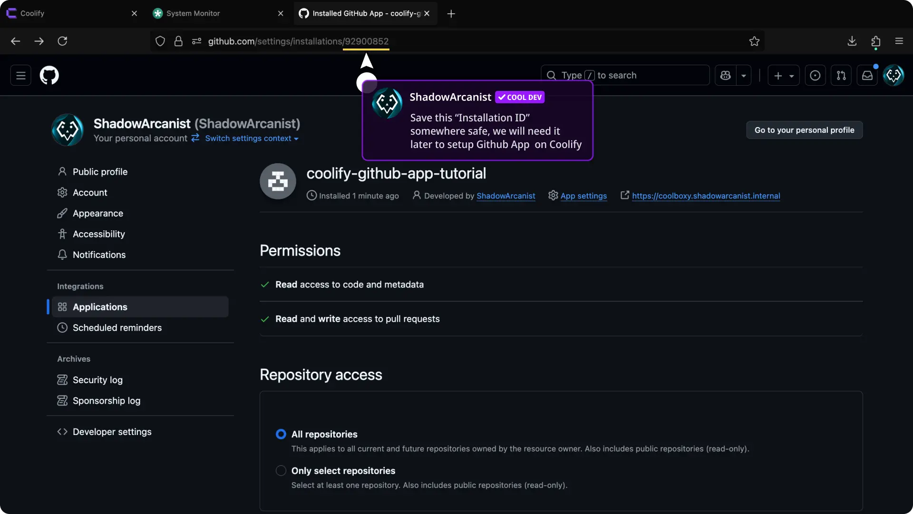Click the user avatar in the top right

coord(893,75)
